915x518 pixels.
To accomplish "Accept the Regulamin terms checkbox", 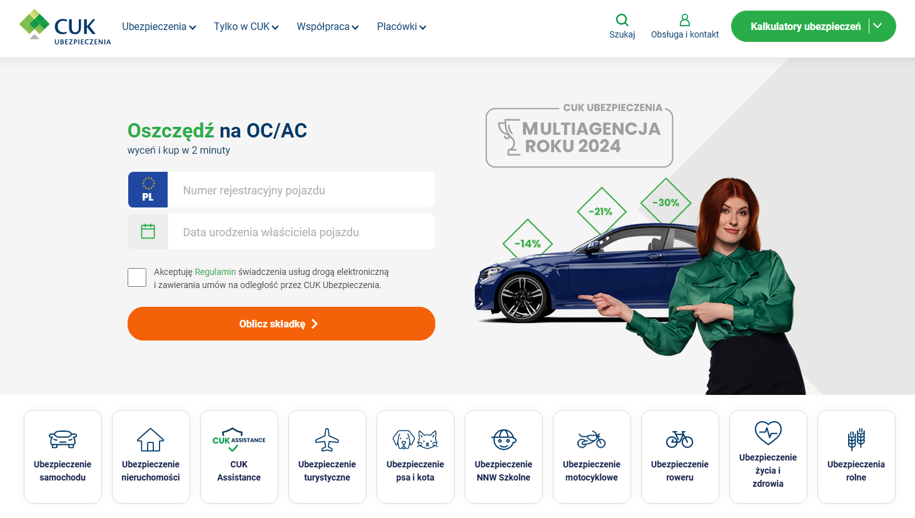I will 137,277.
